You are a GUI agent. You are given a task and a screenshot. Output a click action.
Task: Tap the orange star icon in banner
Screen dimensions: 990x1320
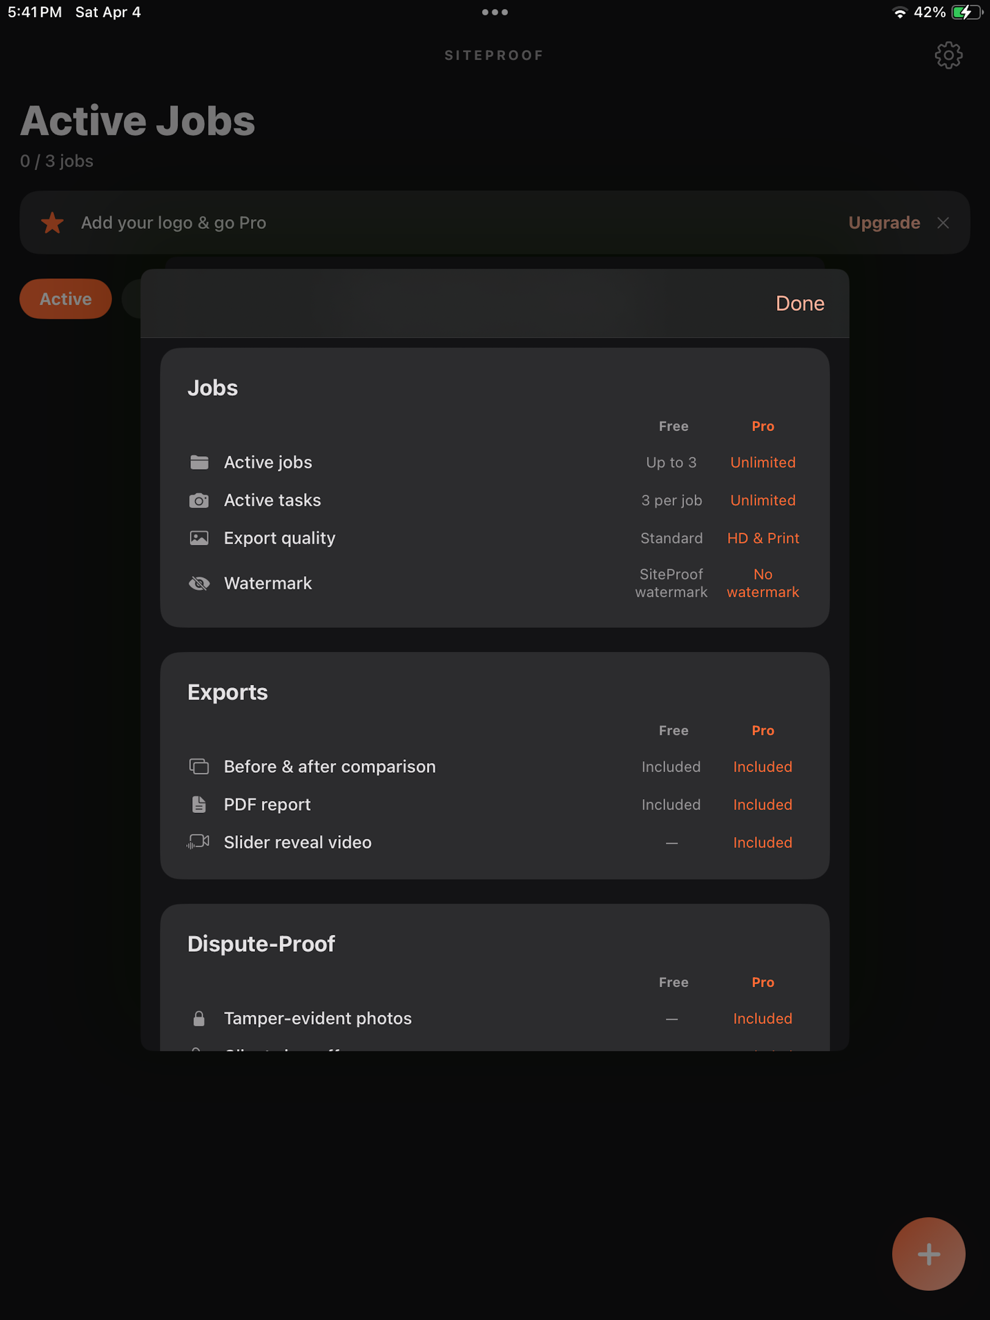[52, 223]
